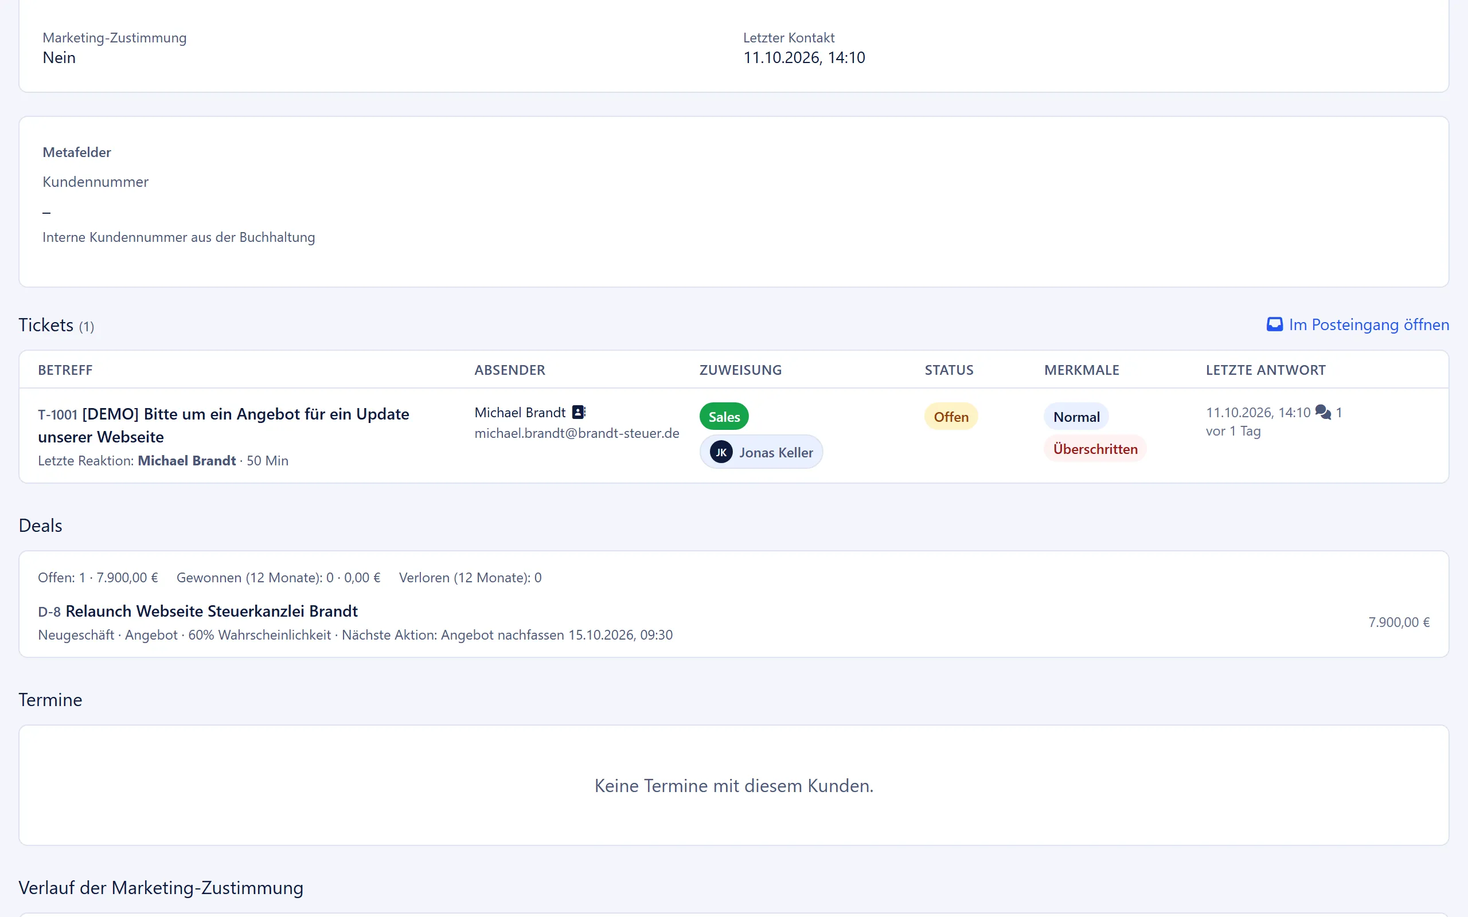Click Letzter Kontakt value 11.10.2026, 14:10
The width and height of the screenshot is (1468, 917).
tap(804, 58)
